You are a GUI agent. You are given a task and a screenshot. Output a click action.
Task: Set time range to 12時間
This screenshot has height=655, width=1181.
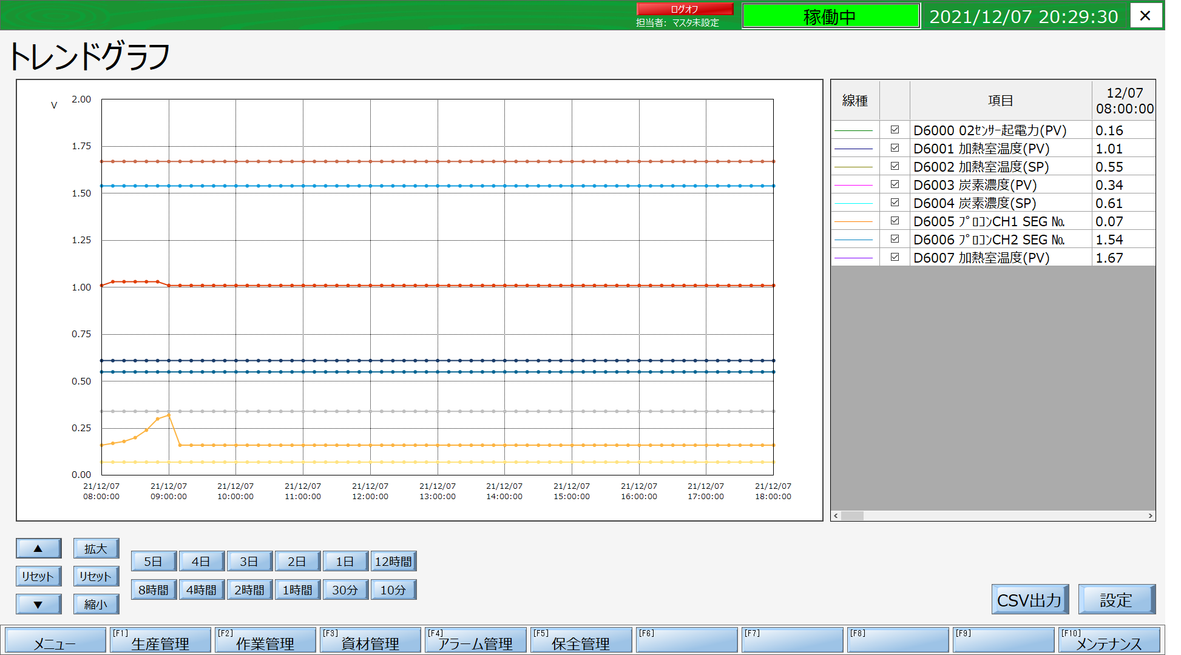tap(393, 562)
